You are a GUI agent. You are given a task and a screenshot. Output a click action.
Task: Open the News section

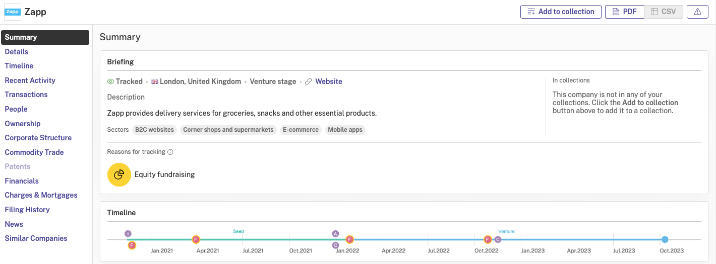click(x=14, y=224)
